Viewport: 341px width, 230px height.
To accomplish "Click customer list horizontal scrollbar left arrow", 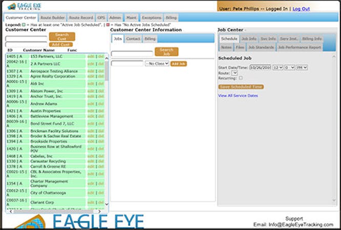I will 11,211.
